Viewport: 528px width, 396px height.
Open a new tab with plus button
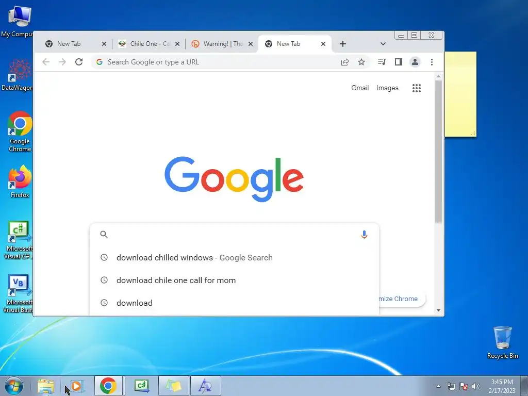click(x=343, y=44)
